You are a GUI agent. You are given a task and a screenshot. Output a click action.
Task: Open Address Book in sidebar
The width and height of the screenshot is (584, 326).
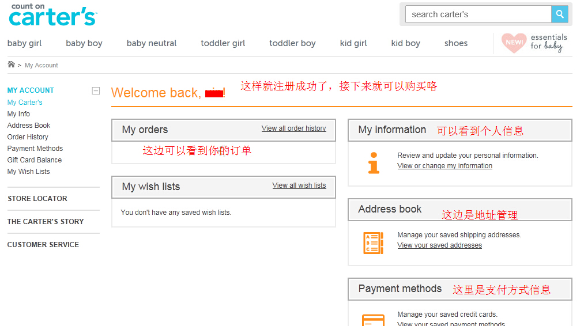(29, 126)
